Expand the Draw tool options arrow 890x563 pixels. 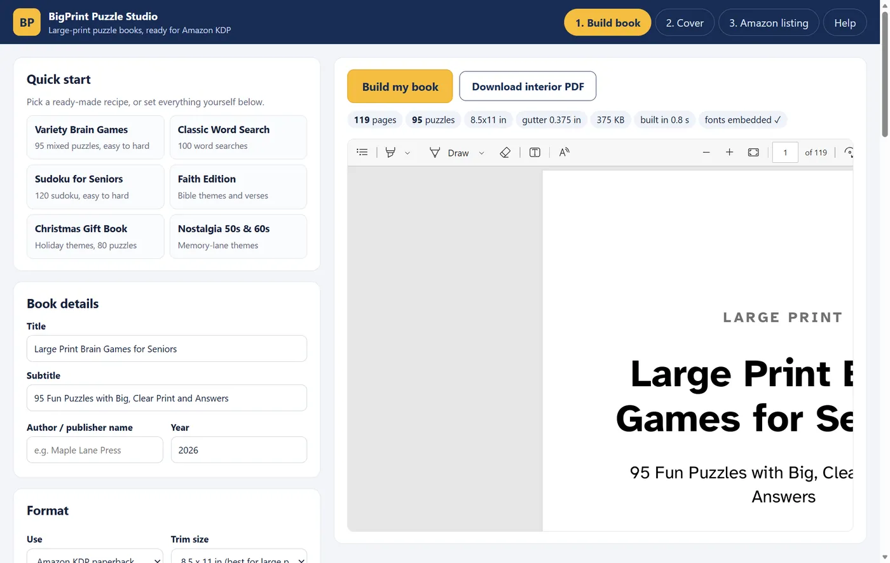point(481,153)
